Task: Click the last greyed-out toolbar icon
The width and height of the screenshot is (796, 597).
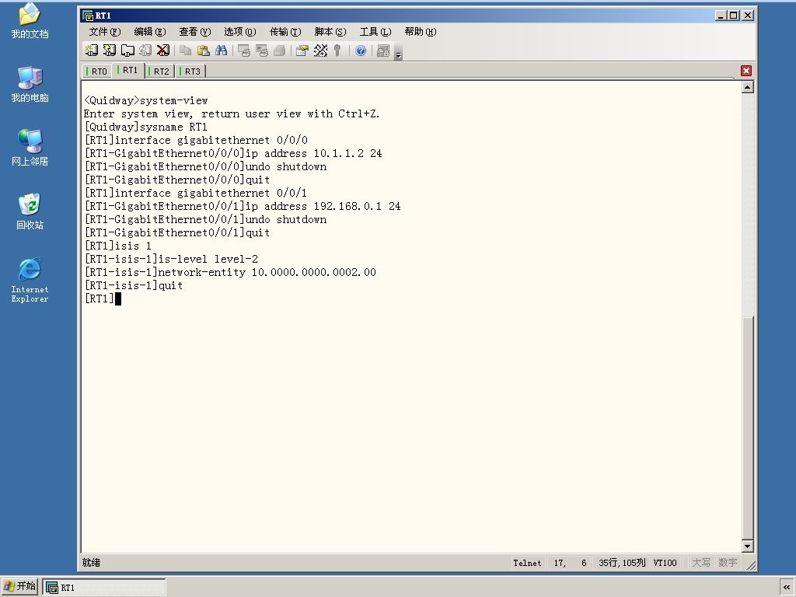Action: pyautogui.click(x=383, y=51)
